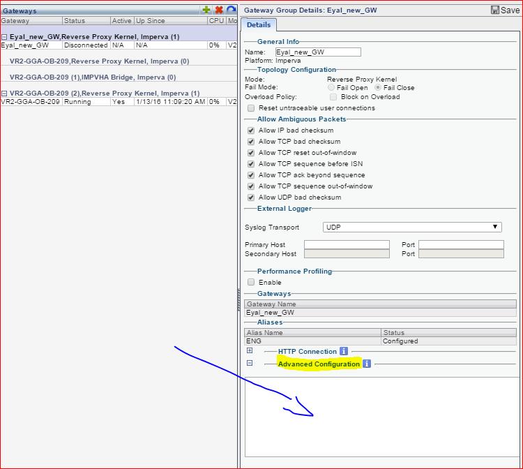Click the HTTP Connection heading
This screenshot has height=469, width=523.
(x=308, y=352)
